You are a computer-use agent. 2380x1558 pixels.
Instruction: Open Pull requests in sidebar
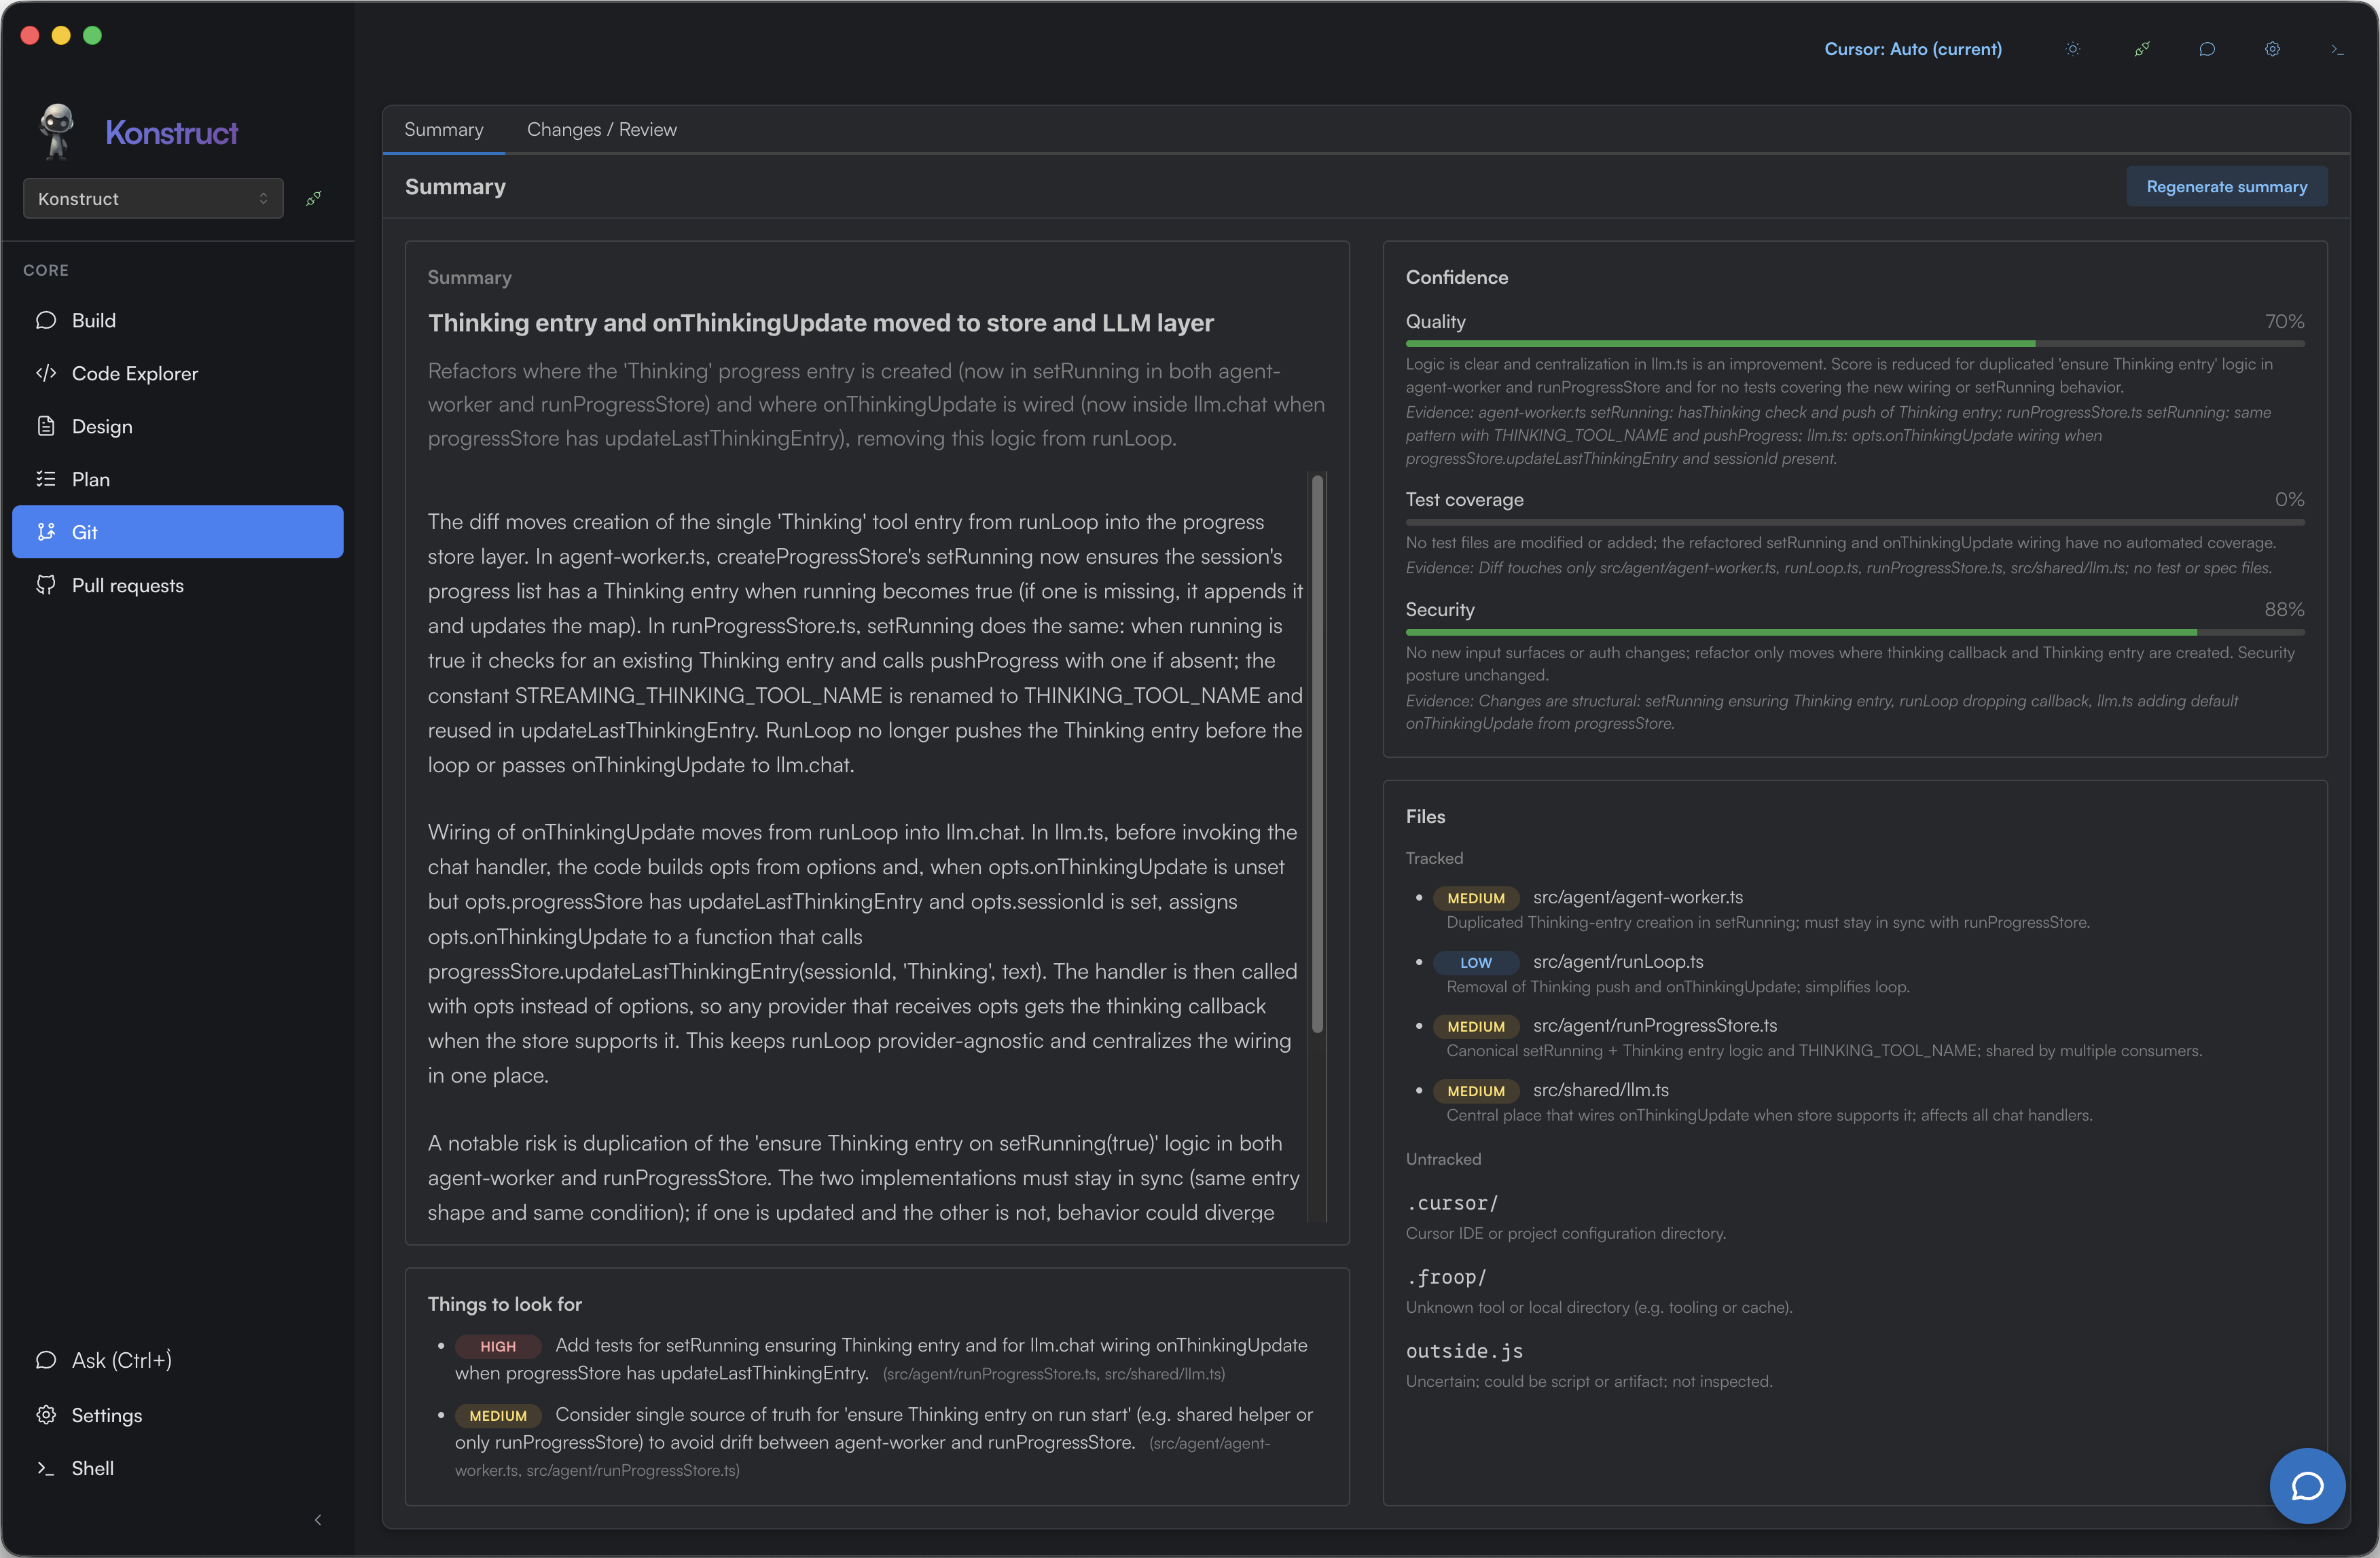point(127,585)
